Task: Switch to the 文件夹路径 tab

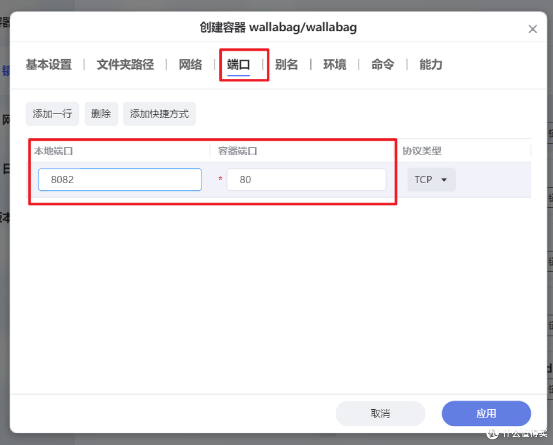Action: [125, 64]
